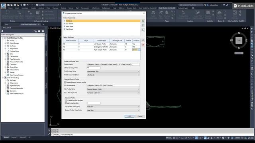This screenshot has width=255, height=143.
Task: Click the Profile Style column header
Action: [x=102, y=41]
